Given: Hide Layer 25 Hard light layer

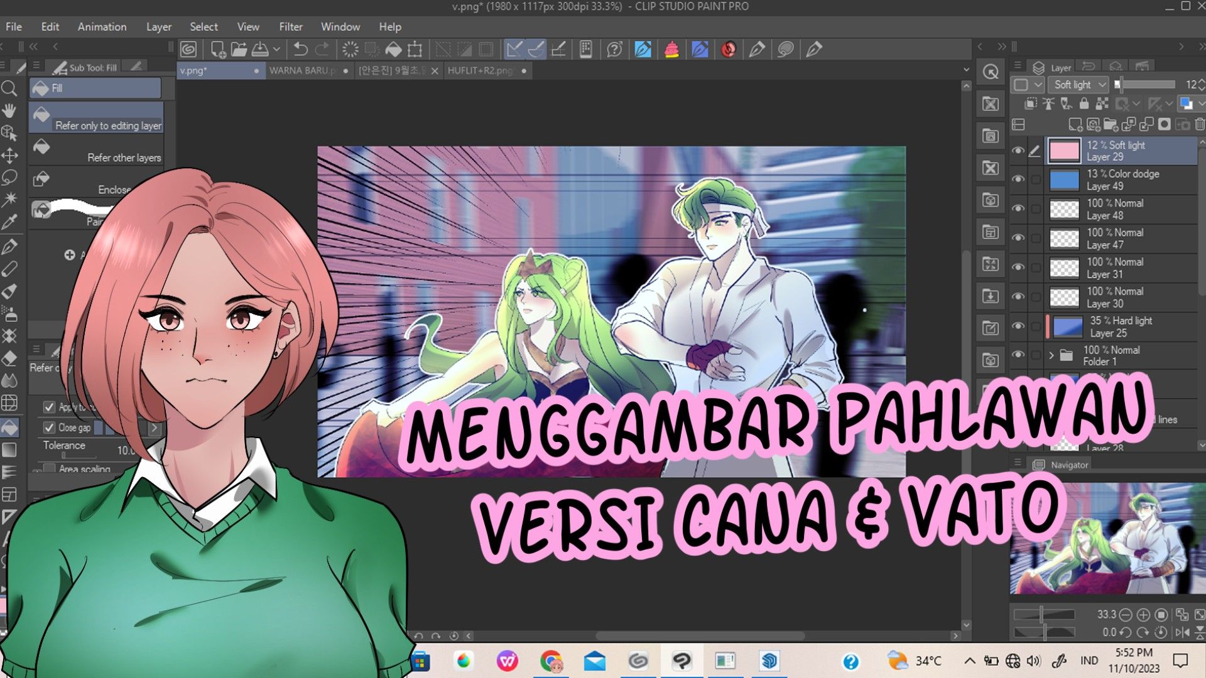Looking at the screenshot, I should click(1018, 326).
